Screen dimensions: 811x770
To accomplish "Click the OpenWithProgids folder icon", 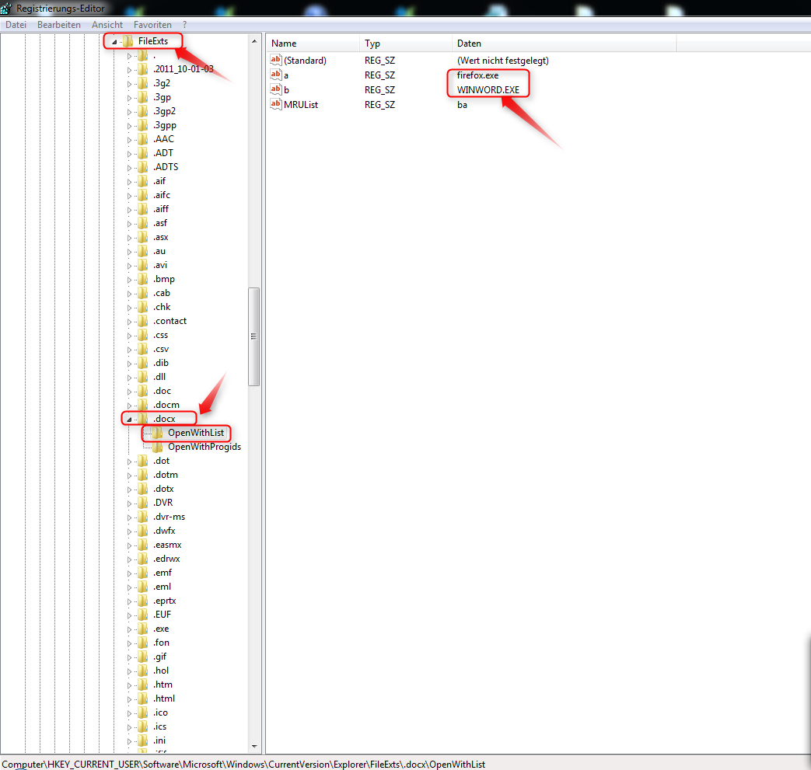I will pos(156,447).
